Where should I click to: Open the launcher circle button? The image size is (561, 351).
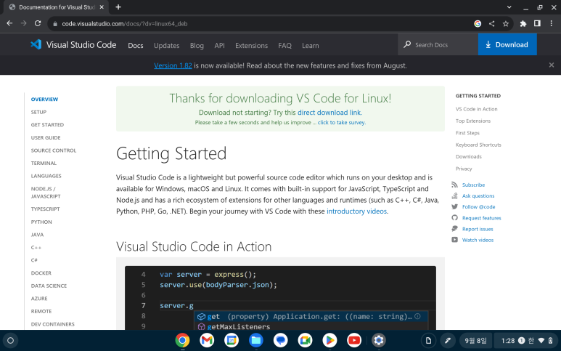tap(10, 341)
